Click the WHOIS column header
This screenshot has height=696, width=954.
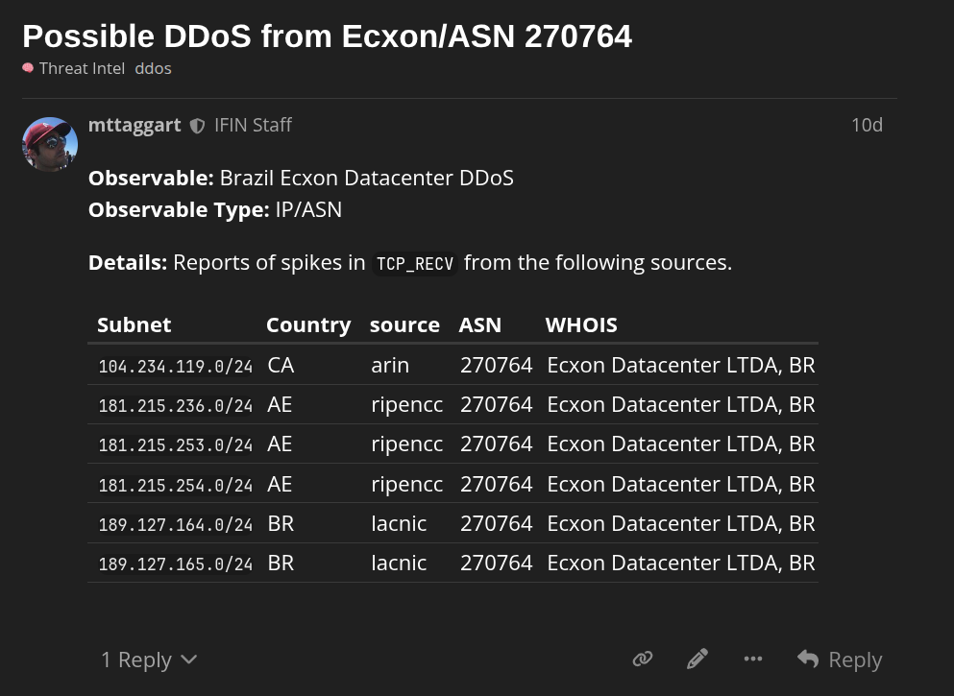click(x=581, y=324)
